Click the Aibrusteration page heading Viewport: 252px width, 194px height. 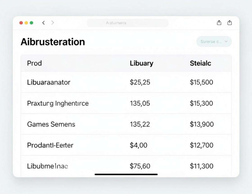click(x=53, y=42)
